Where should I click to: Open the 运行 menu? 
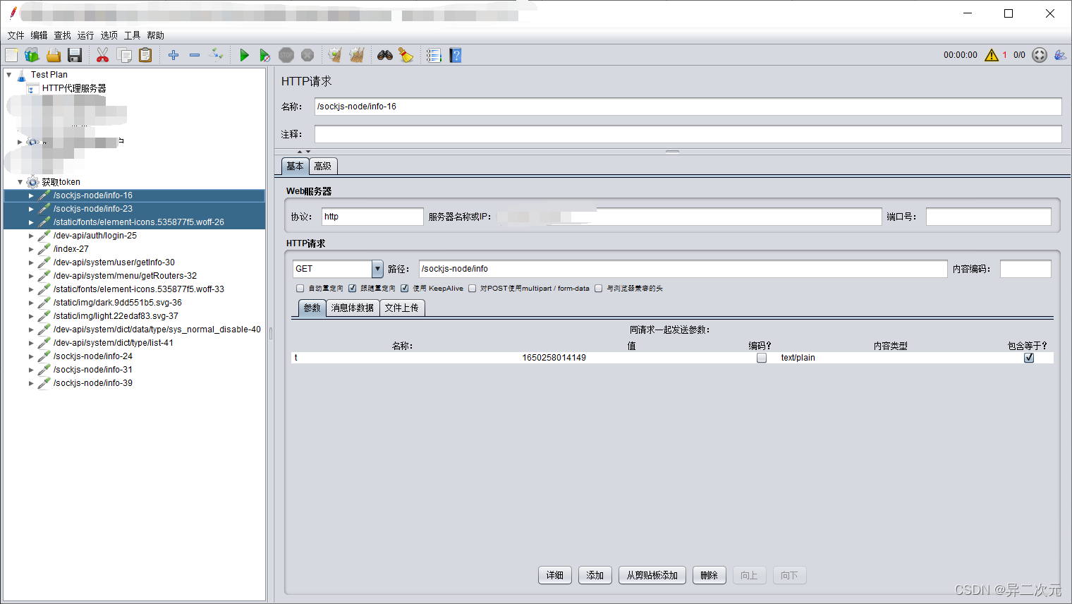coord(85,35)
